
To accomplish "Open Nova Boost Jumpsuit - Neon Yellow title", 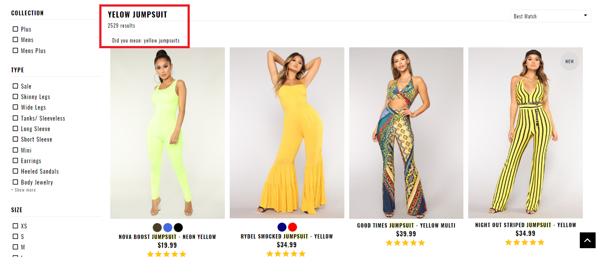I will [167, 237].
